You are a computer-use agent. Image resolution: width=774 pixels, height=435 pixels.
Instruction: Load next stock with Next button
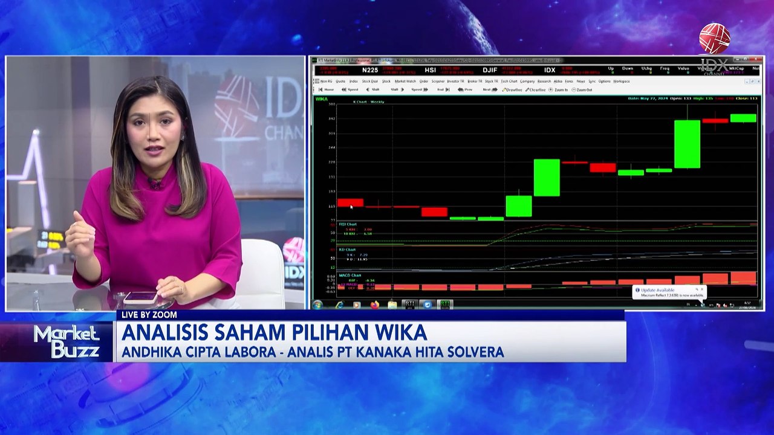pyautogui.click(x=490, y=89)
